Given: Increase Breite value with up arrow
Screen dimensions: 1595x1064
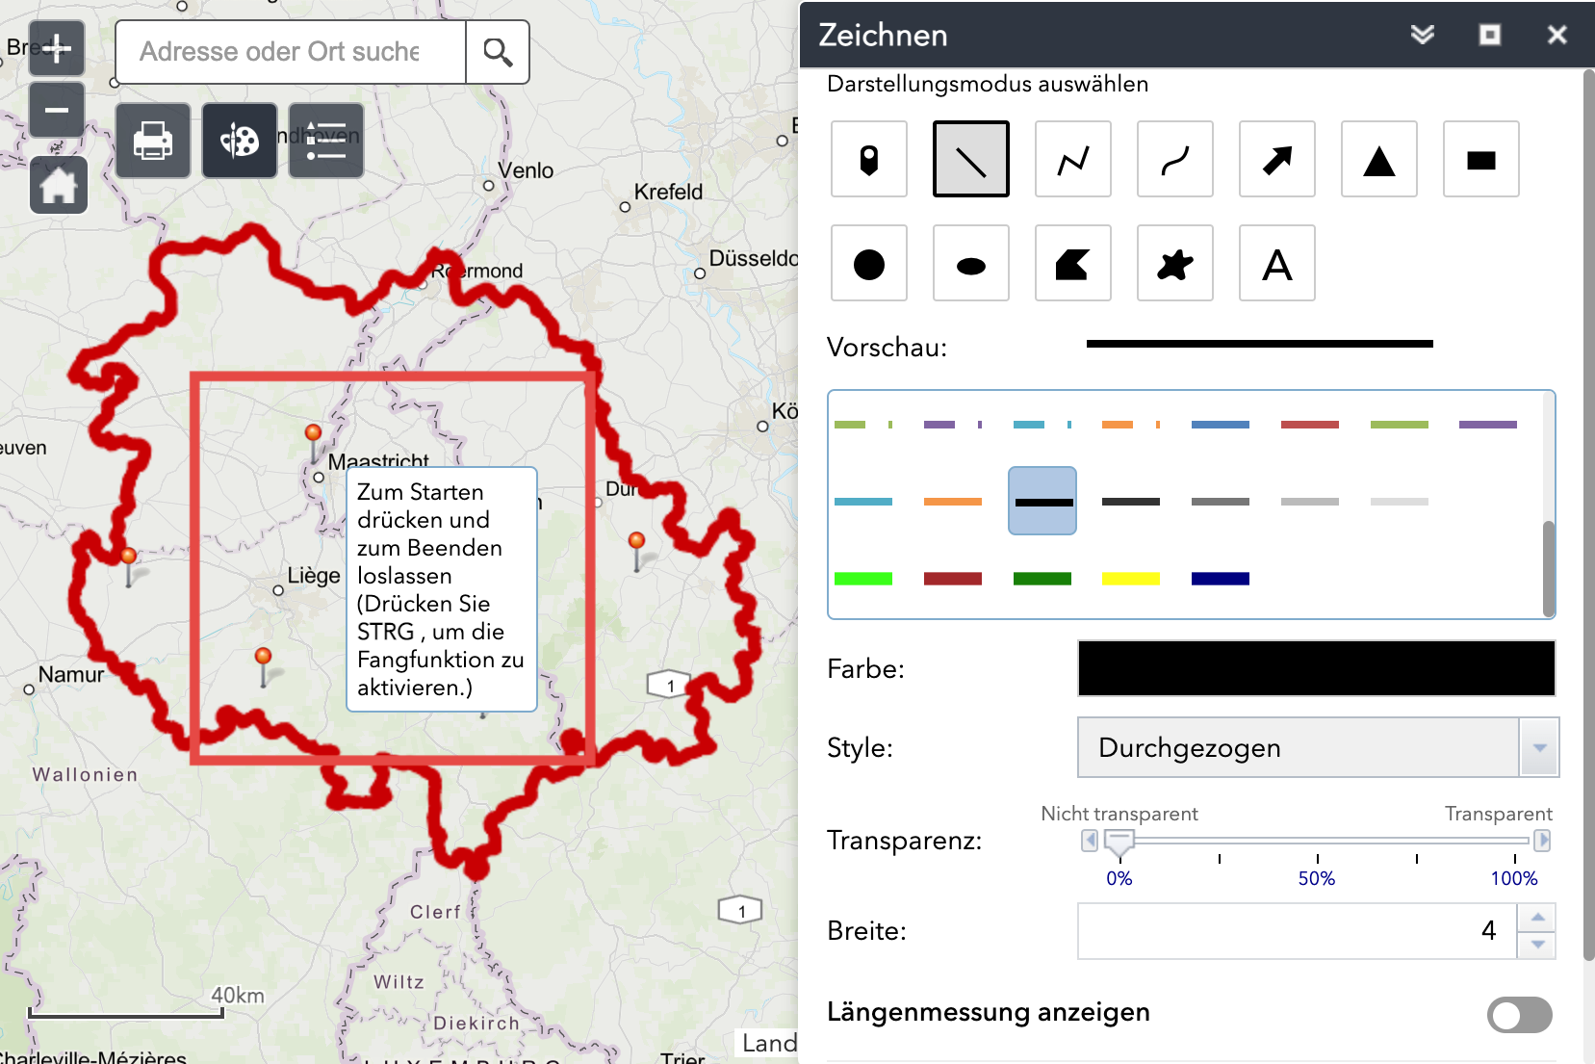Looking at the screenshot, I should click(1537, 917).
